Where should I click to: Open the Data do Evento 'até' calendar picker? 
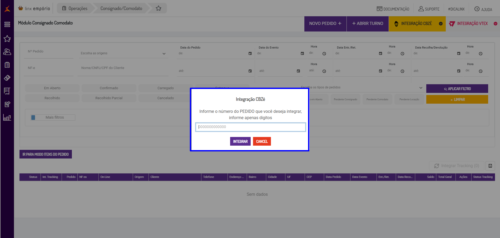tap(298, 71)
